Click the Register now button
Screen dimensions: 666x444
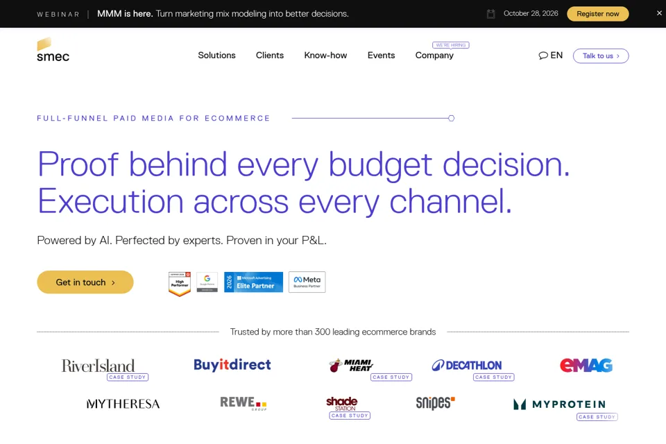597,14
